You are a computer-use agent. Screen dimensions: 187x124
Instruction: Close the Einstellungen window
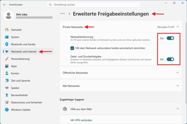click(x=183, y=3)
